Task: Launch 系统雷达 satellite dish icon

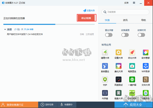Action: point(105,66)
